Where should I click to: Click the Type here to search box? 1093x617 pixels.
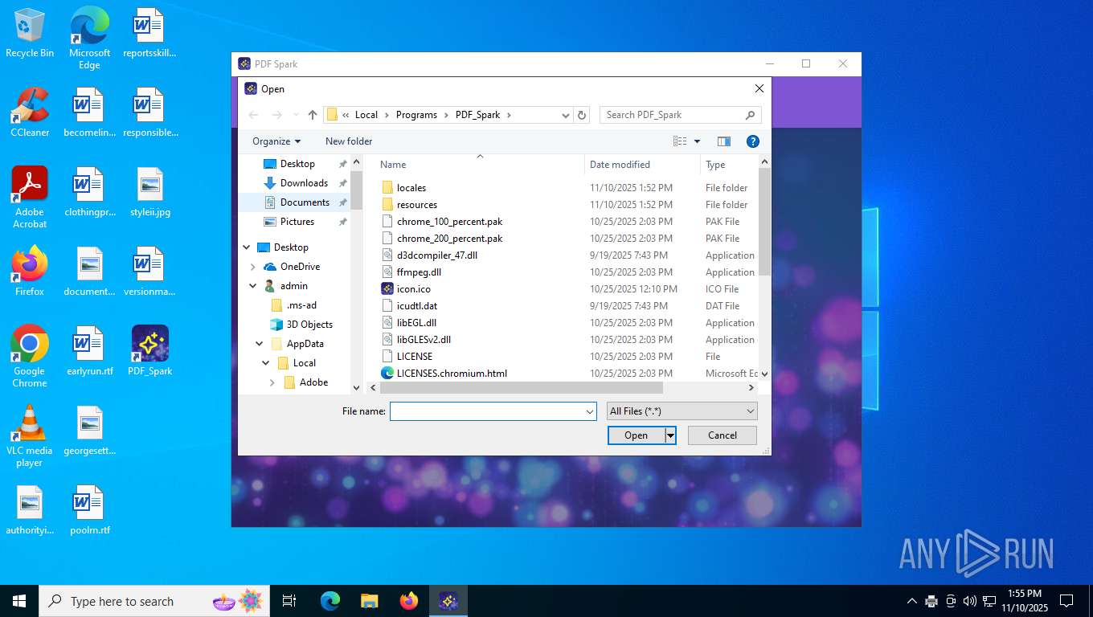coord(155,601)
